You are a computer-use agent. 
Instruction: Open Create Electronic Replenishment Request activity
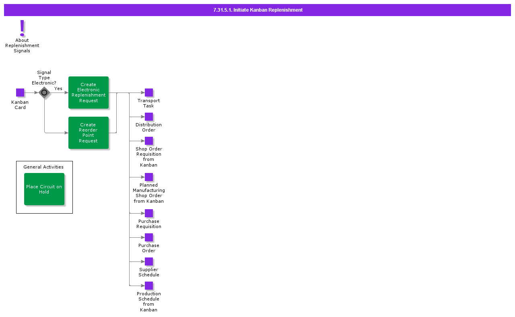[x=89, y=93]
